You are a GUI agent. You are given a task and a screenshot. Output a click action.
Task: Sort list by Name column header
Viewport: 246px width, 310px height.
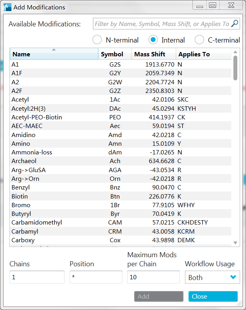[54, 54]
